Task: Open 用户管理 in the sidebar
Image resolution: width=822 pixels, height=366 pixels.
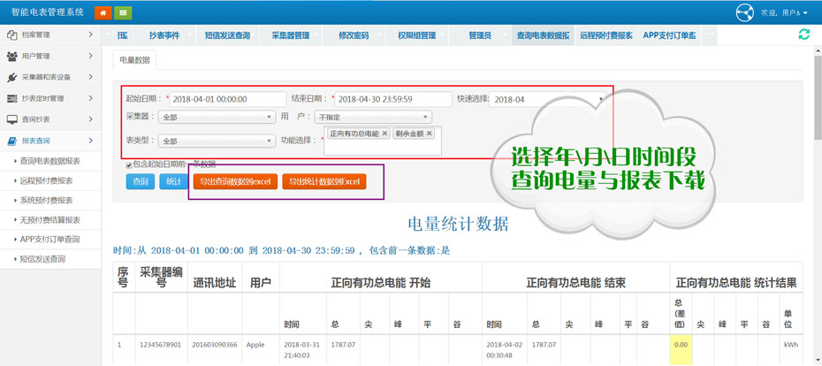Action: click(49, 56)
